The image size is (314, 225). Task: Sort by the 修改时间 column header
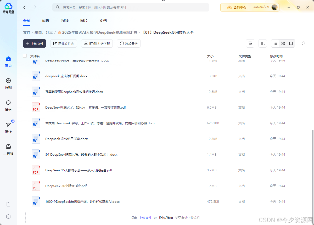[276, 56]
